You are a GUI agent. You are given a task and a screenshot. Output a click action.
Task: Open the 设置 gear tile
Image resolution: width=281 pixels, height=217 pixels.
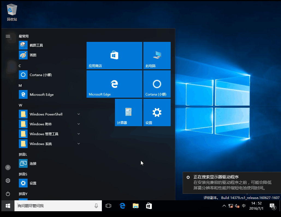click(x=157, y=112)
